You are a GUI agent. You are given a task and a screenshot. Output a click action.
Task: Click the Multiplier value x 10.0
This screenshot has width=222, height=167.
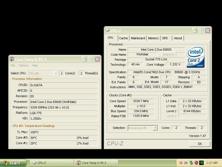pos(141,106)
